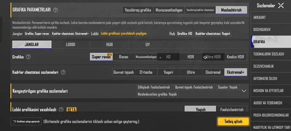
Task: Select the Yaxshiroq grafika preset
Action: [x=138, y=10]
